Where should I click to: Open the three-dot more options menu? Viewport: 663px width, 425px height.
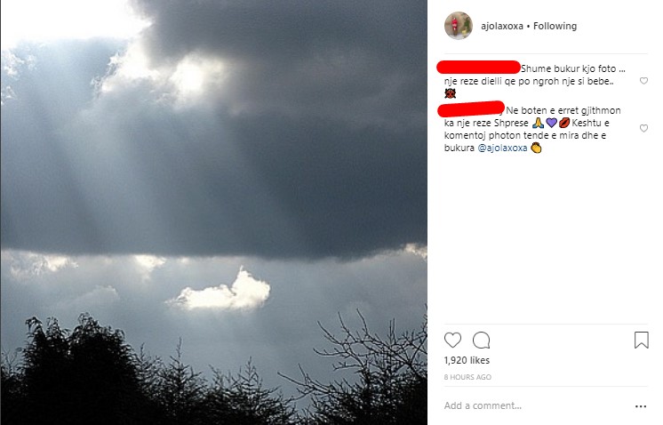click(641, 406)
